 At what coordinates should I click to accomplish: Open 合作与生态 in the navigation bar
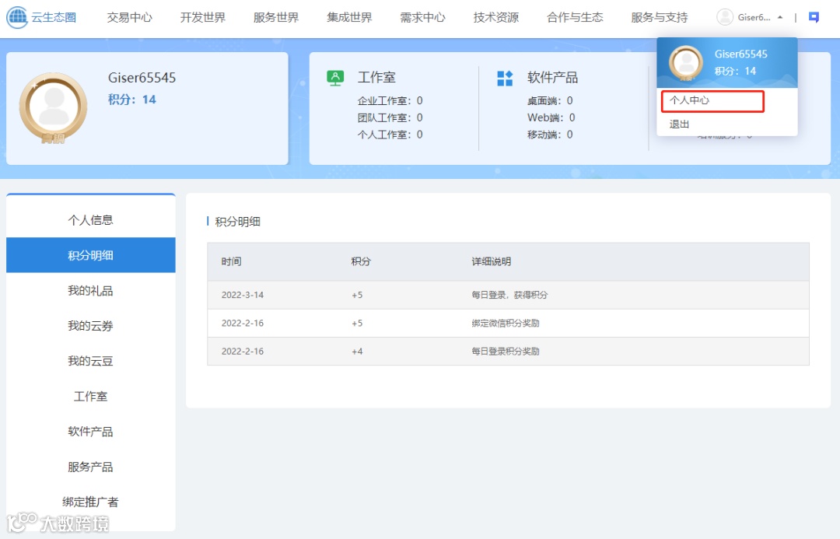click(x=575, y=18)
